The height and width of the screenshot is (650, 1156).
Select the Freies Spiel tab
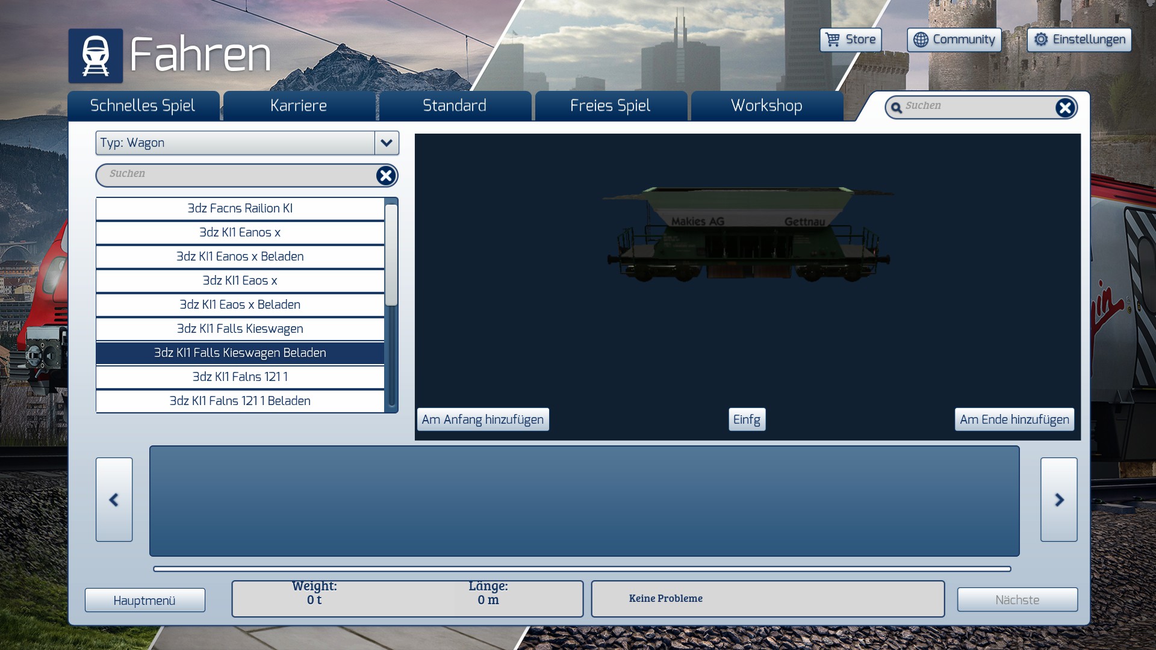point(610,106)
